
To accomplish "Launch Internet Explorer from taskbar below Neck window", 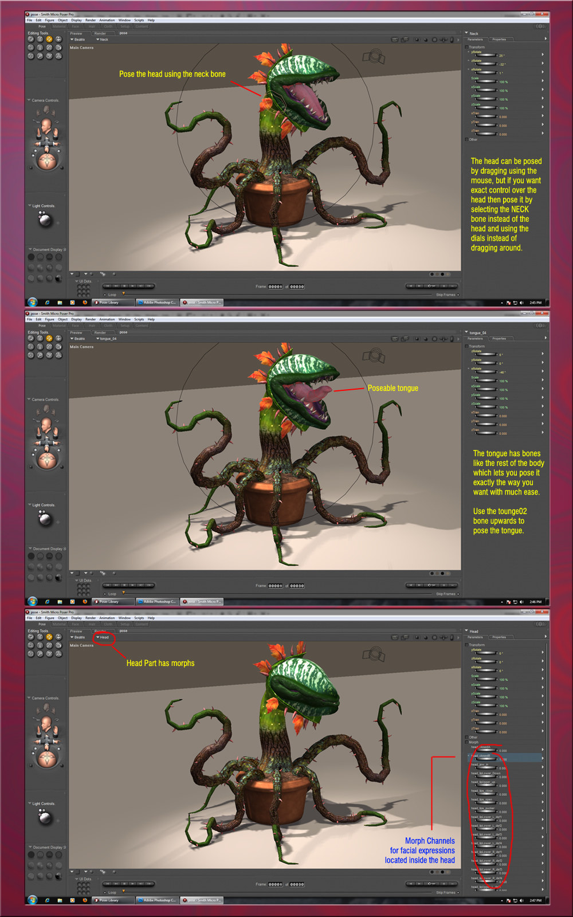I will click(x=47, y=303).
